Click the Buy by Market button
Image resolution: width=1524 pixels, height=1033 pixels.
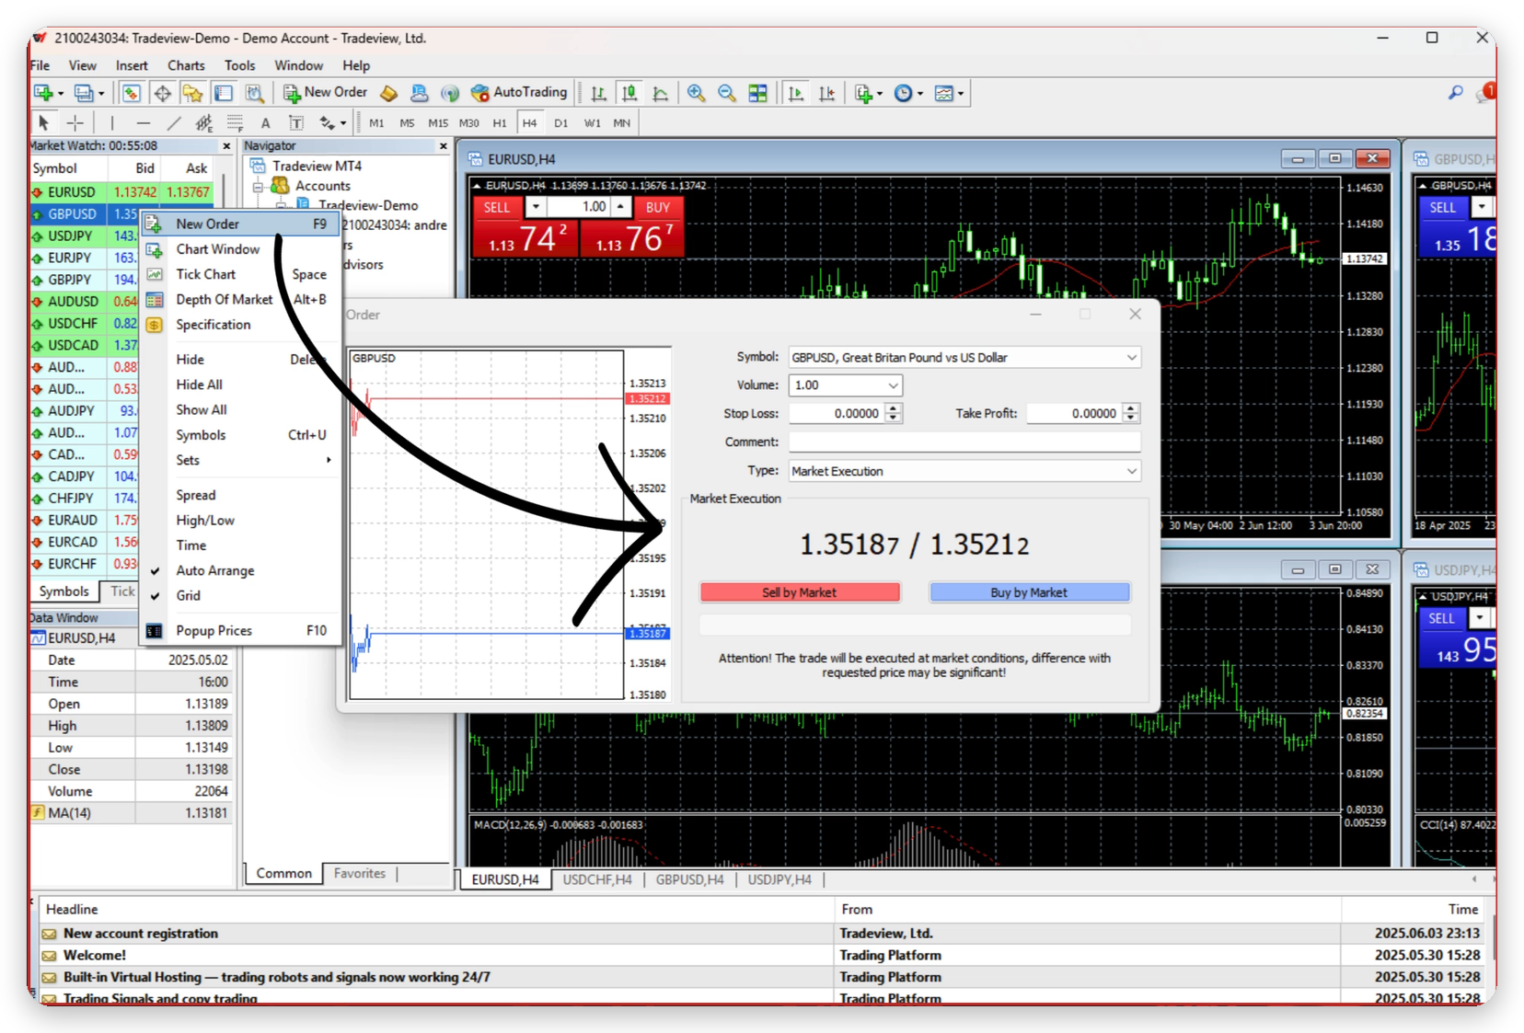[x=1029, y=592]
